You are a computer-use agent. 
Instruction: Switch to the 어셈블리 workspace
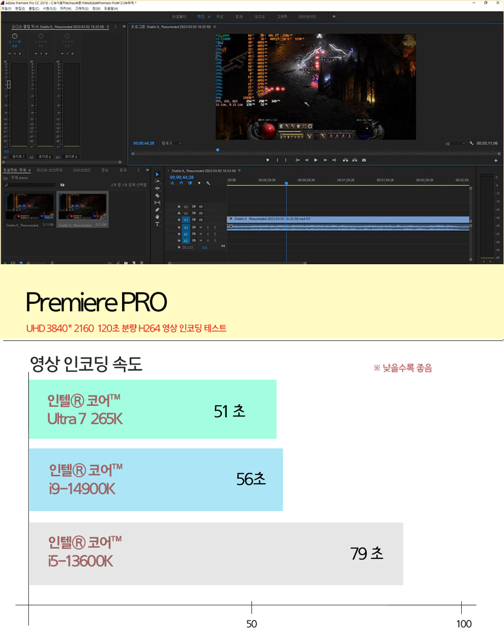(x=178, y=16)
